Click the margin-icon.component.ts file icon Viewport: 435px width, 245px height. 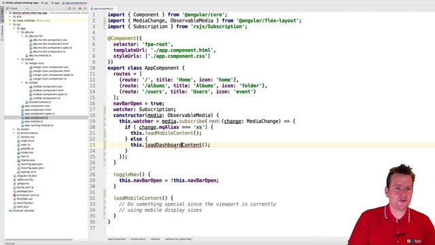tap(31, 79)
